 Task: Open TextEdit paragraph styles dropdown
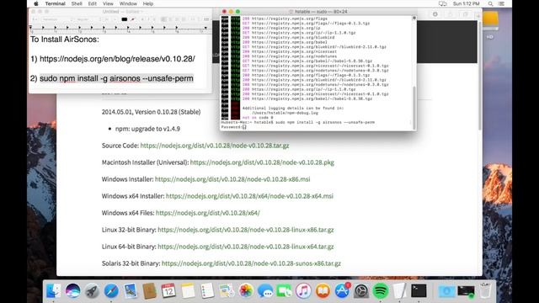click(x=35, y=19)
